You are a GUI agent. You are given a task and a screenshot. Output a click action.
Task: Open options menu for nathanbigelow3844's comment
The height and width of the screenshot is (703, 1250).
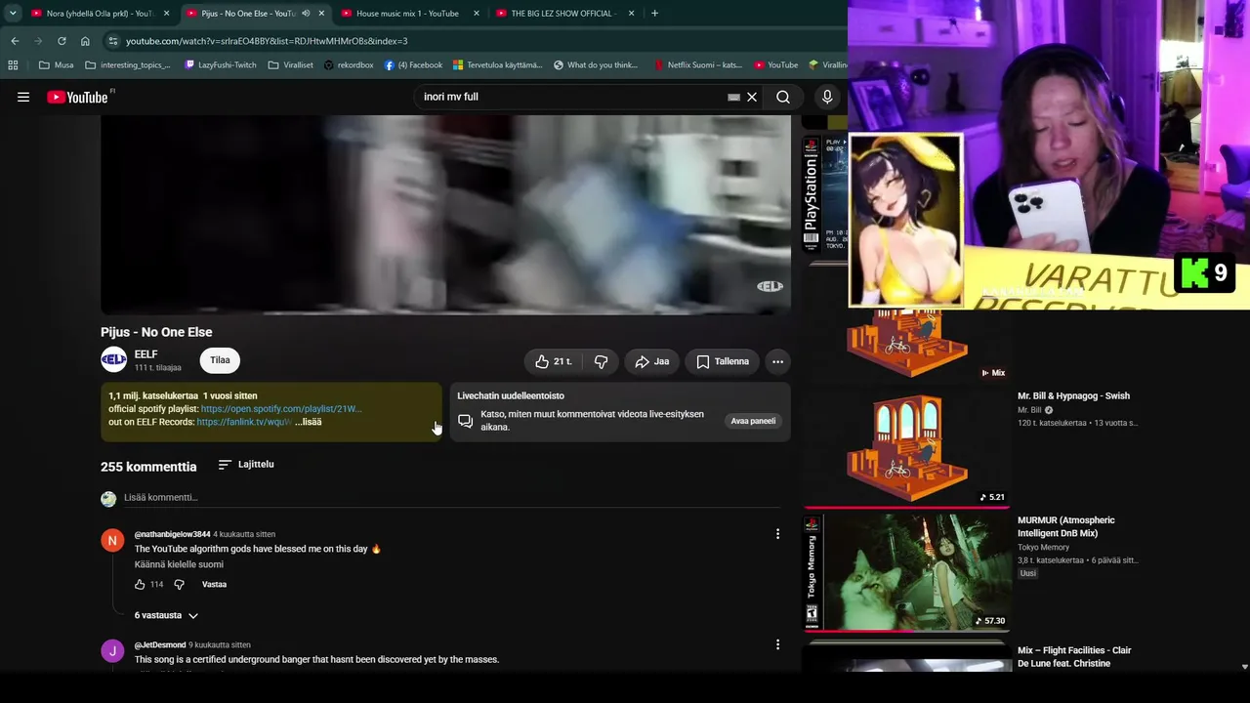point(777,534)
